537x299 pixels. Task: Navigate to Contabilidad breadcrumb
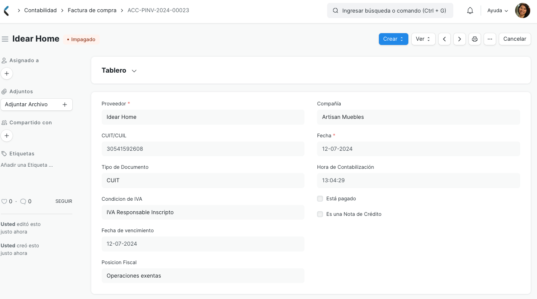pyautogui.click(x=40, y=10)
